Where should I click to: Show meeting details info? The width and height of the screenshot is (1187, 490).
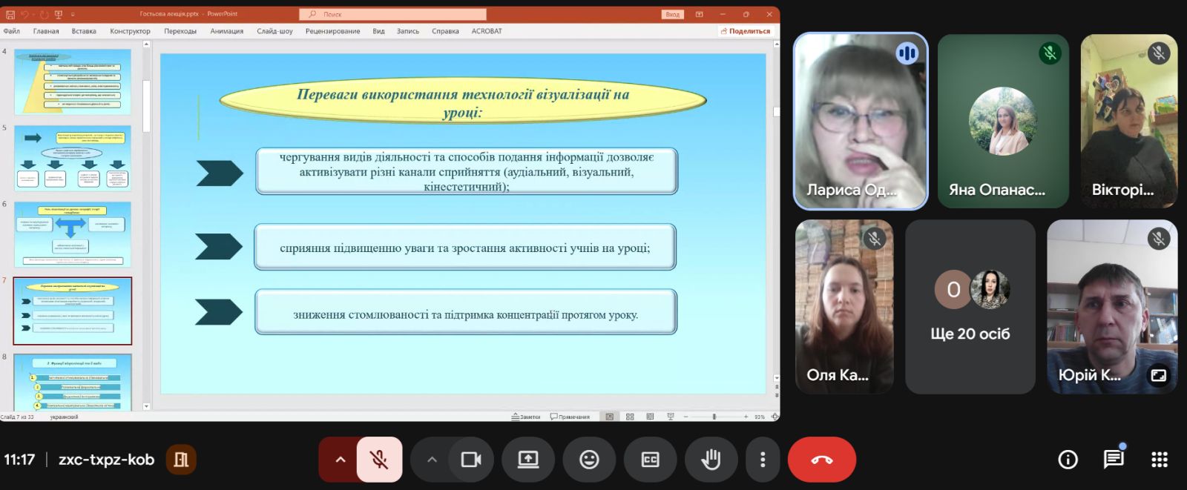click(x=1068, y=460)
